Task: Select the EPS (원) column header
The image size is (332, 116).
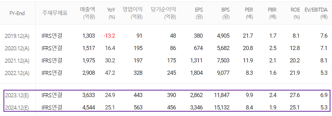Action: click(198, 13)
